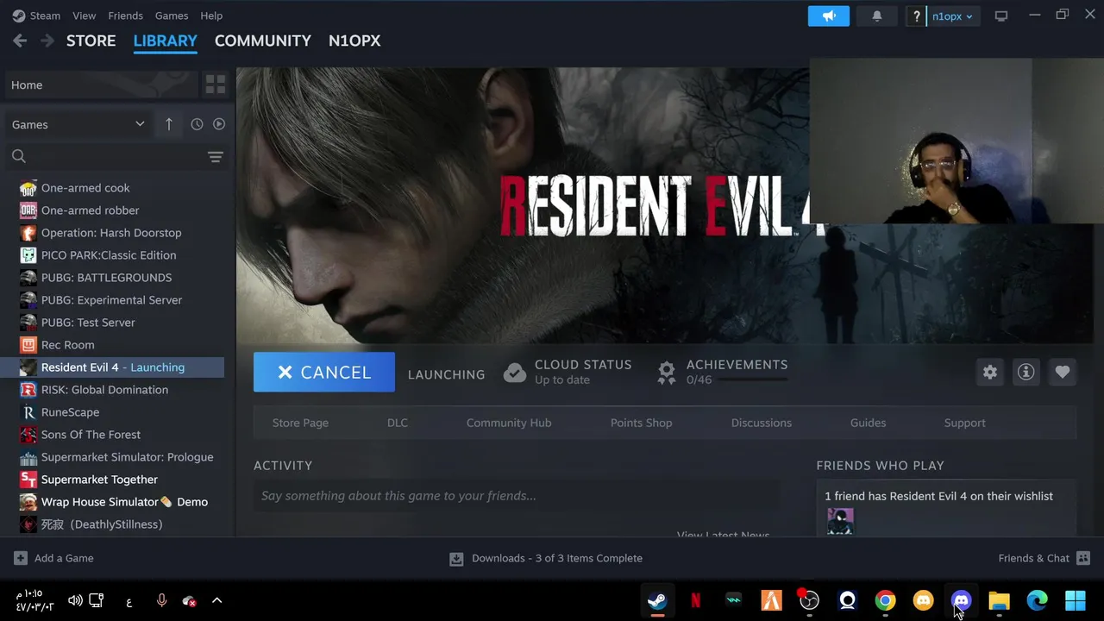This screenshot has width=1104, height=621.
Task: Open Downloads status at bottom
Action: point(546,558)
